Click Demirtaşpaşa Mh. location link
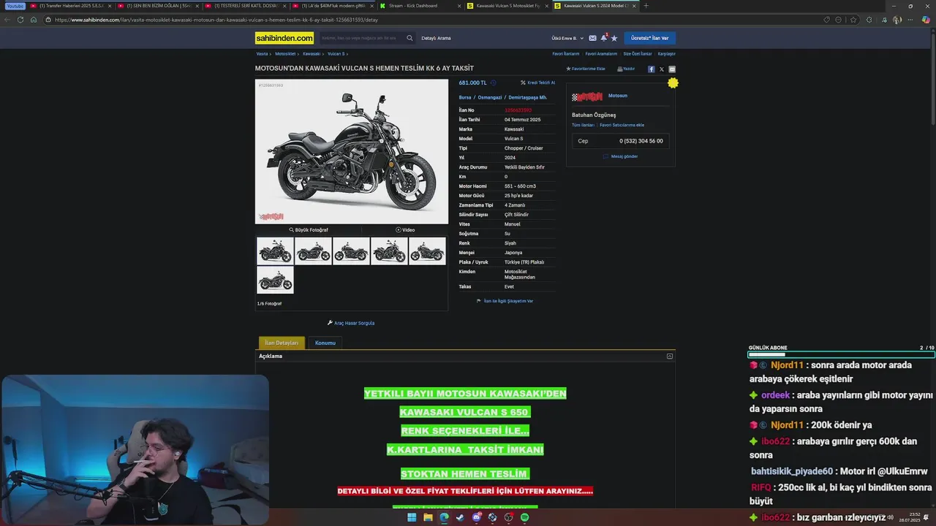The image size is (936, 526). point(527,97)
